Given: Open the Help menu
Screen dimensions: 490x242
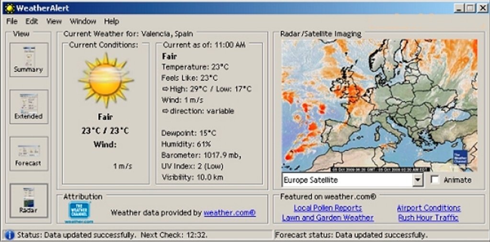Looking at the screenshot, I should coord(112,21).
